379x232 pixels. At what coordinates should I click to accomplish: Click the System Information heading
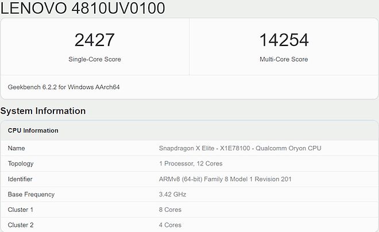coord(43,111)
